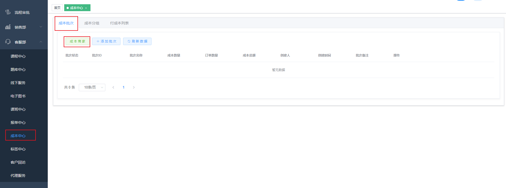This screenshot has height=188, width=506.
Task: Go to the next page arrow
Action: tap(134, 87)
